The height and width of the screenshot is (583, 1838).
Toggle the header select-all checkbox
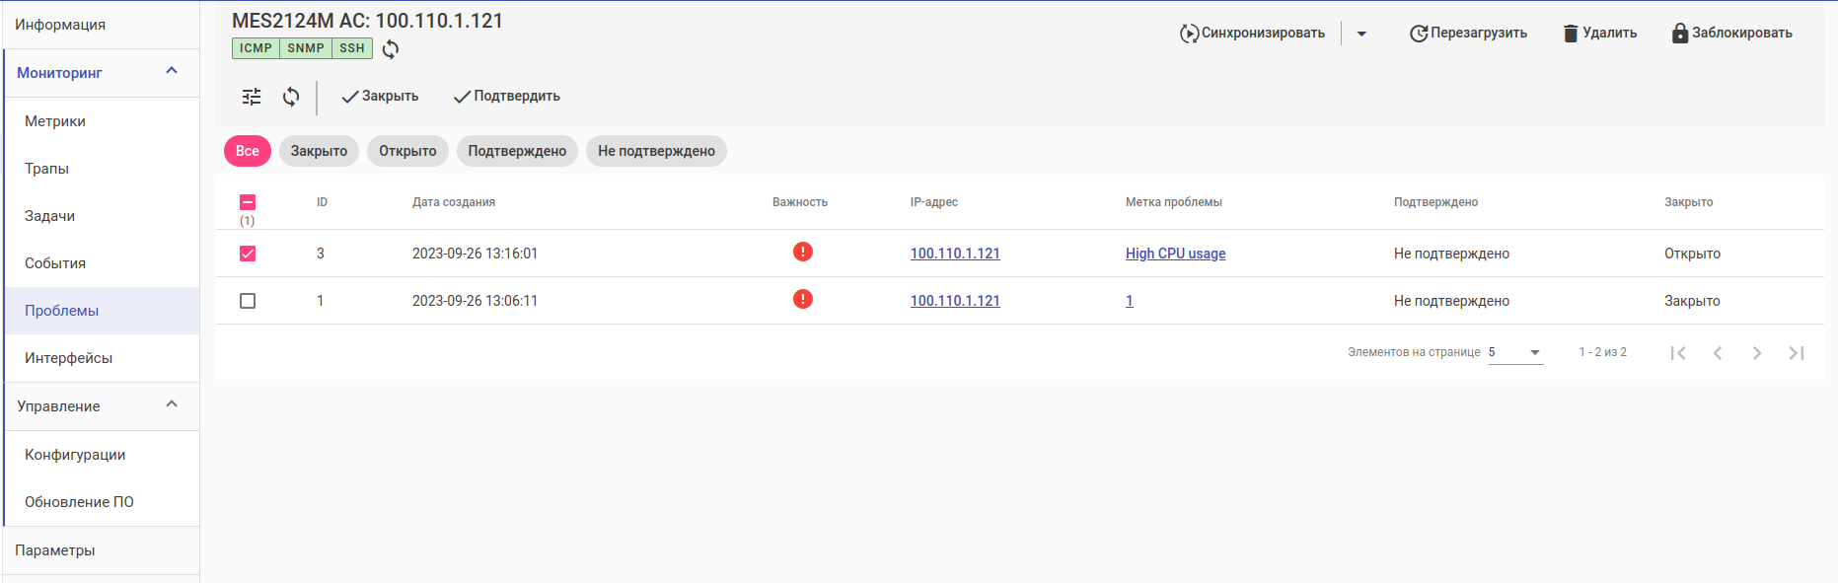click(x=248, y=202)
